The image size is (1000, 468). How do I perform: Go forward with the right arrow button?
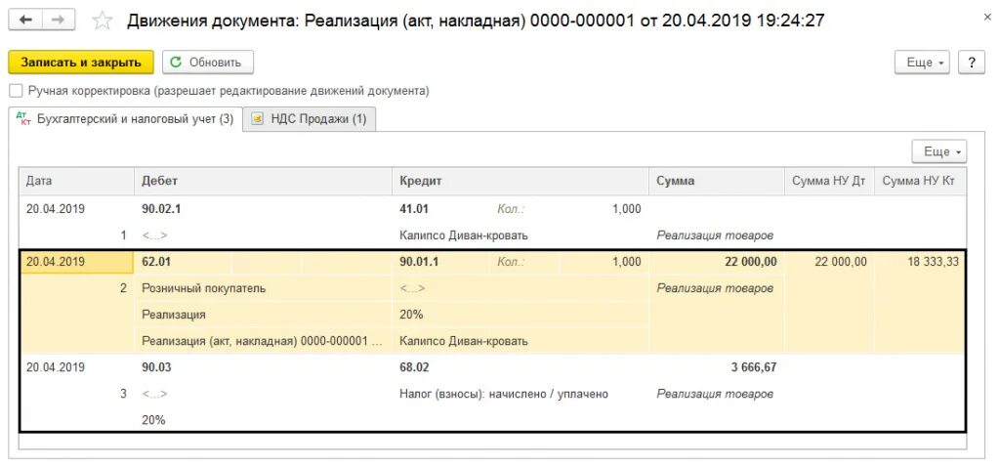[x=59, y=21]
